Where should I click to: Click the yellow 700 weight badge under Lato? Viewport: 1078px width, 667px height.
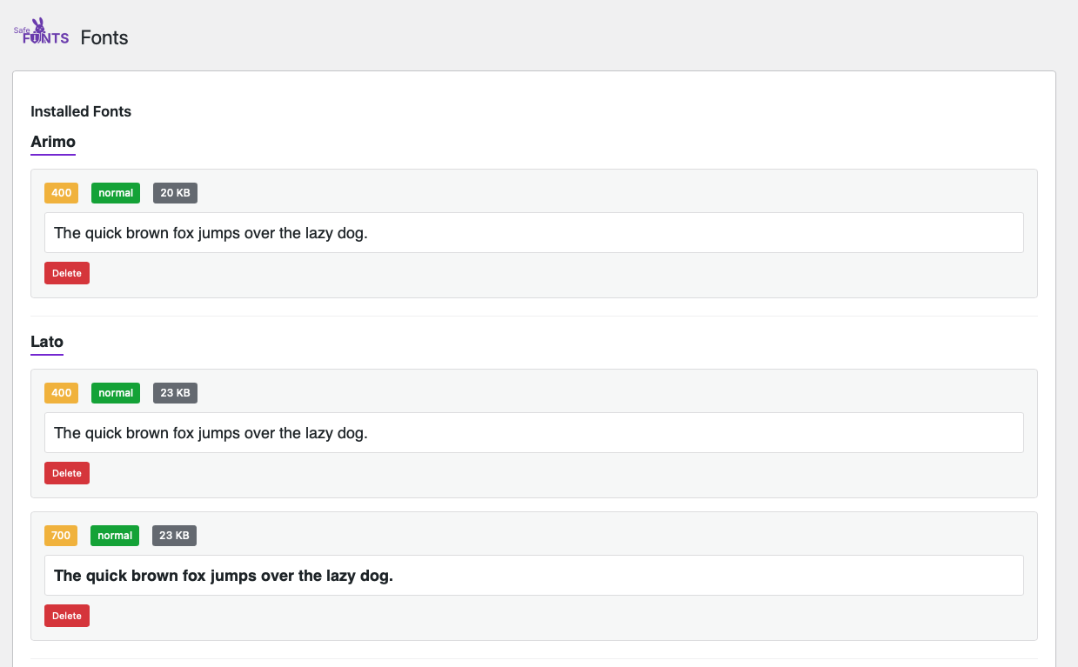pos(60,535)
